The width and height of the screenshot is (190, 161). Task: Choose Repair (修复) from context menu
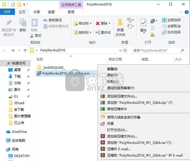(112, 75)
